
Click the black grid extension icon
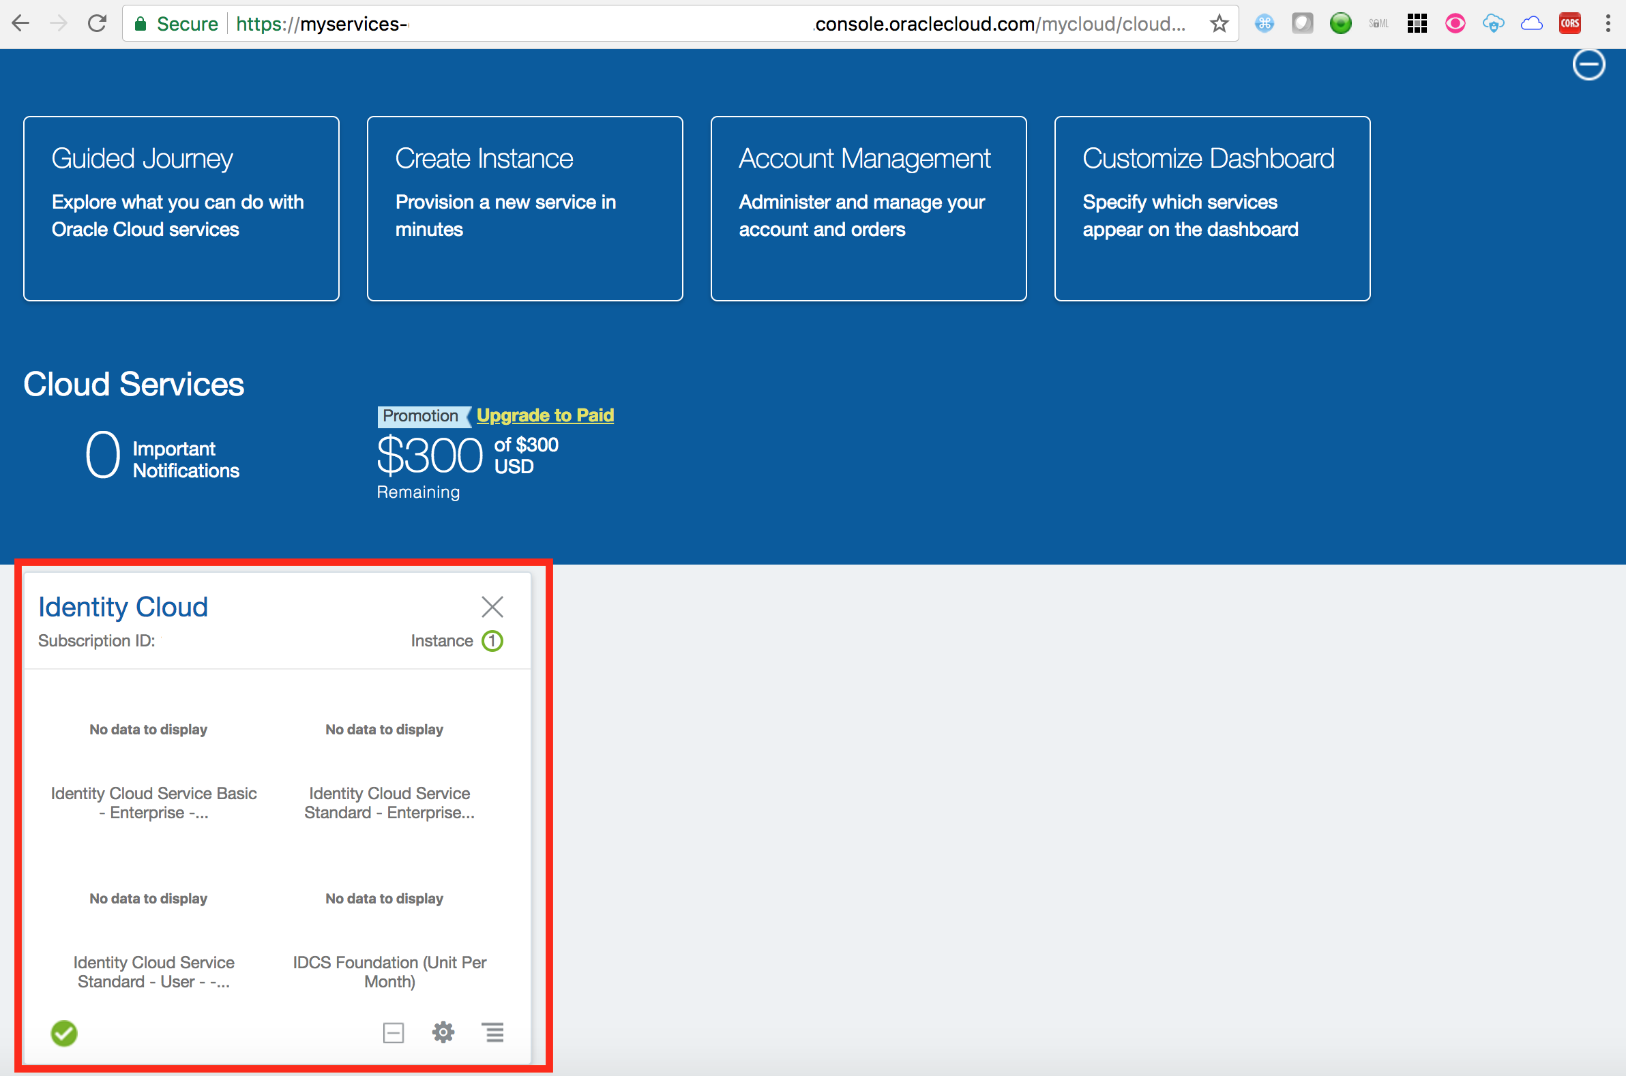[x=1417, y=24]
